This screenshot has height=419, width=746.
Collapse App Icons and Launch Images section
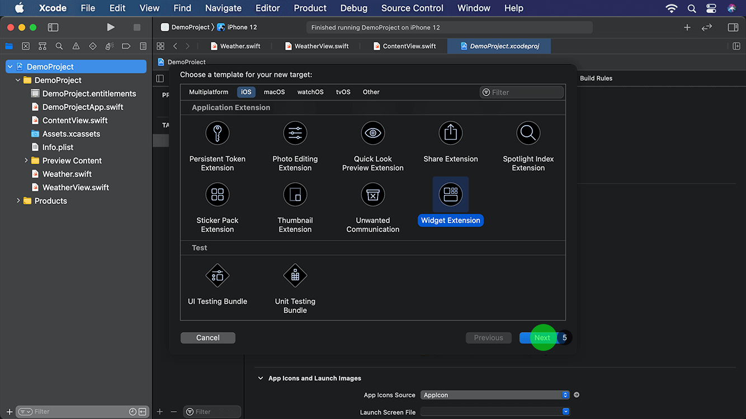tap(260, 378)
